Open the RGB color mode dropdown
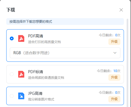This screenshot has width=131, height=107. click(65, 53)
